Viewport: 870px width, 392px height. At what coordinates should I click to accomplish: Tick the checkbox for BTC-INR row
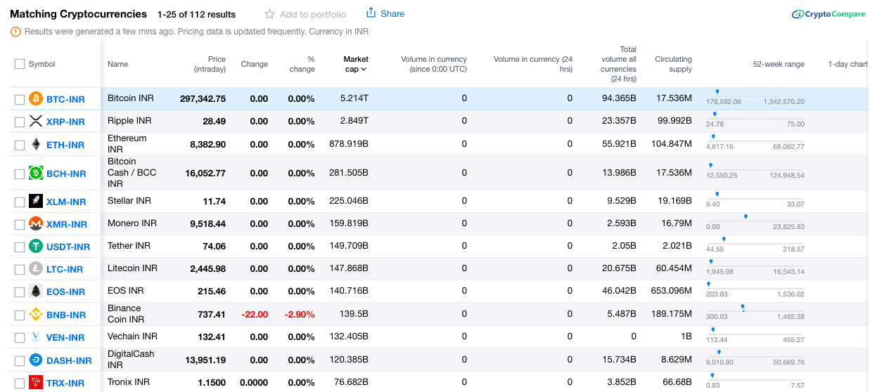[x=20, y=99]
